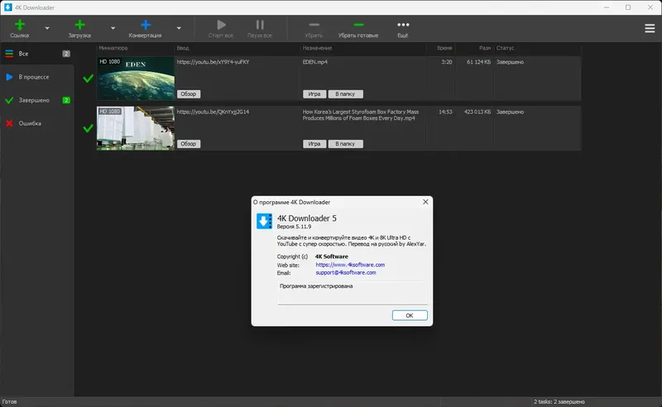Open the Загрузка dropdown arrow
Viewport: 662px width, 407px height.
pyautogui.click(x=113, y=28)
